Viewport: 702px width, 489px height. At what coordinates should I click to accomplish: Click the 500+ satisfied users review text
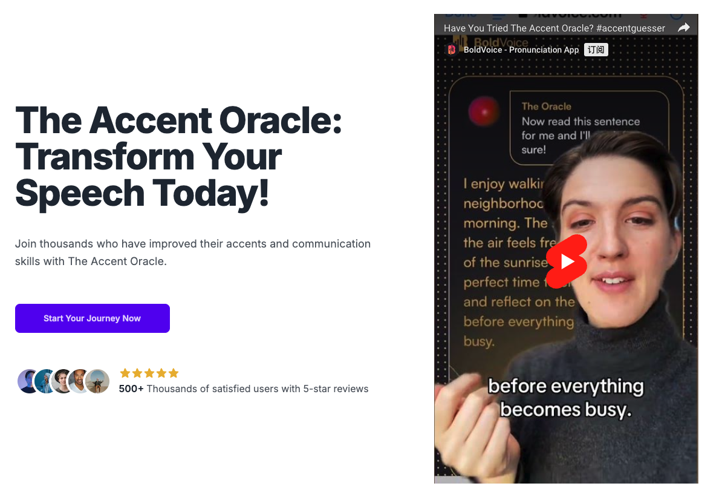coord(244,389)
